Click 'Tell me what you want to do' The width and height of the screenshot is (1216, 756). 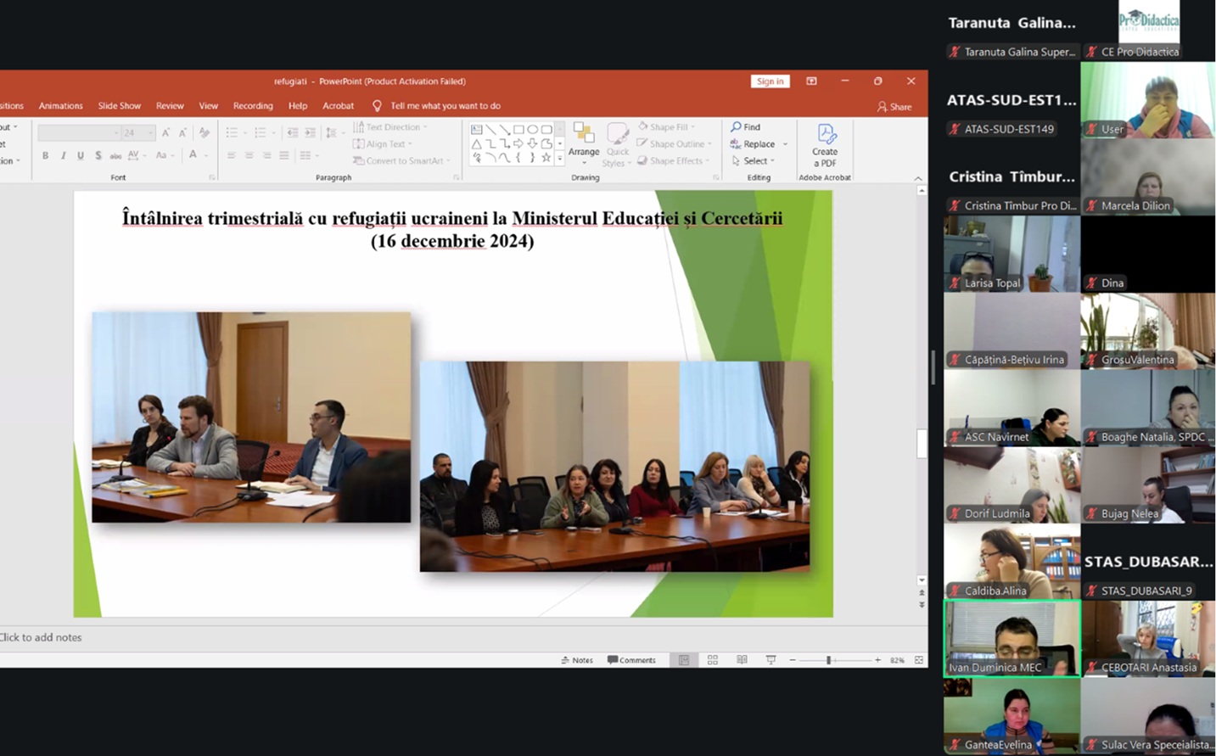coord(445,106)
